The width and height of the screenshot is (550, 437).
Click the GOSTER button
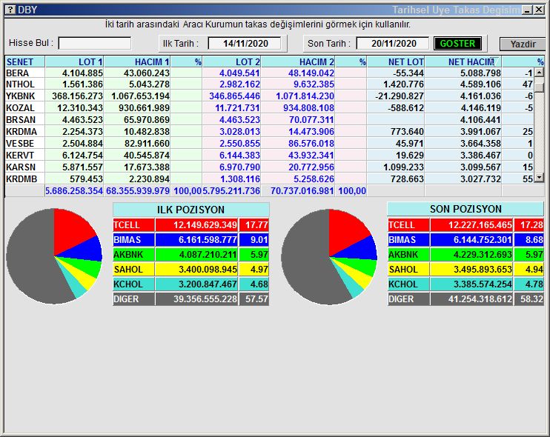click(x=457, y=44)
